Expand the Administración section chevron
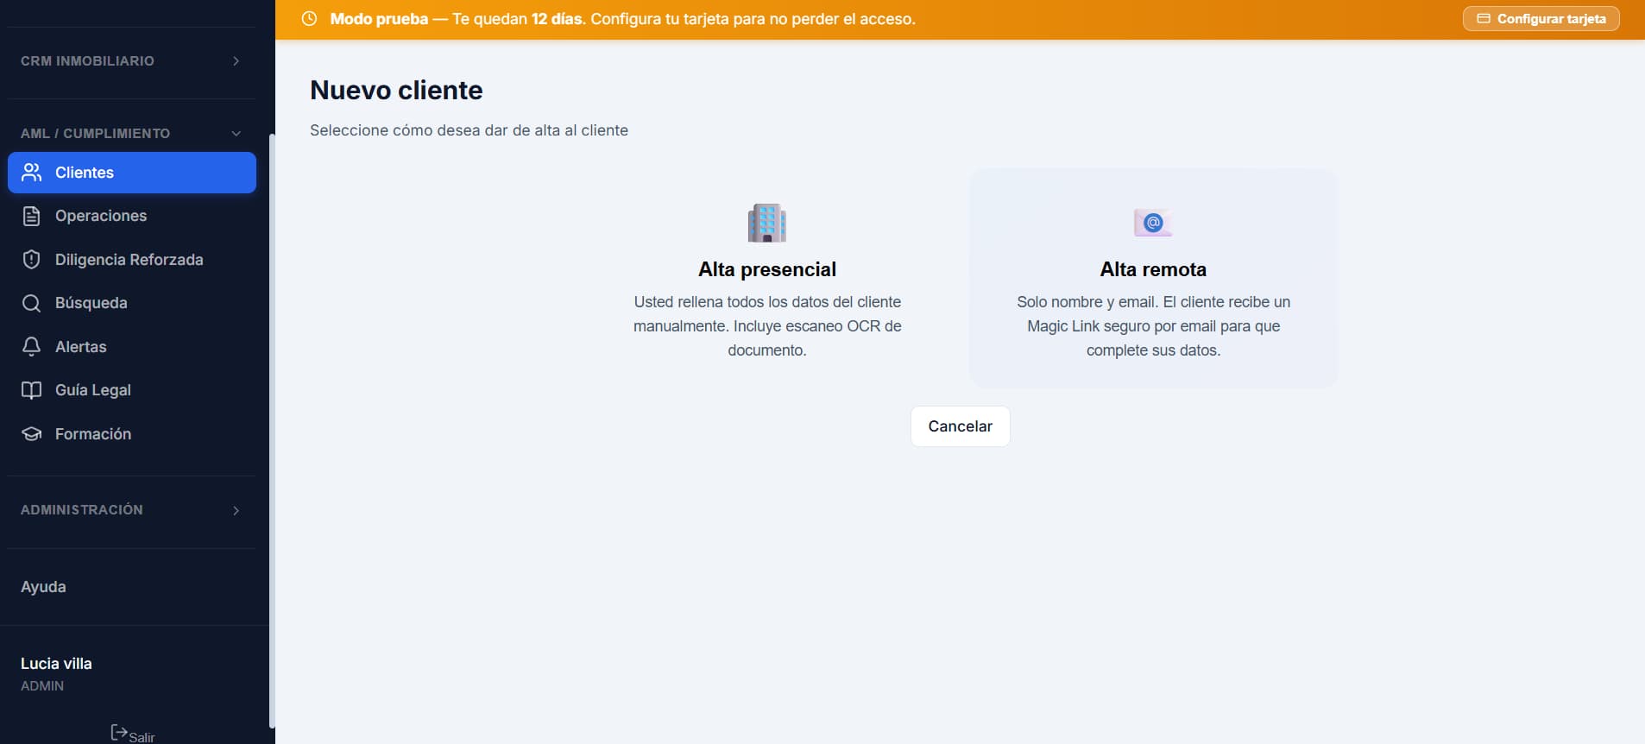 pos(236,511)
